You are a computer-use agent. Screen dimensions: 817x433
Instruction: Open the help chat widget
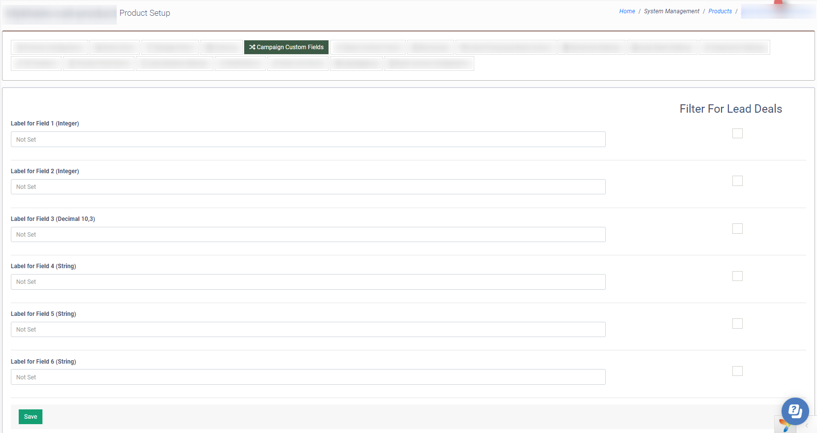point(795,411)
